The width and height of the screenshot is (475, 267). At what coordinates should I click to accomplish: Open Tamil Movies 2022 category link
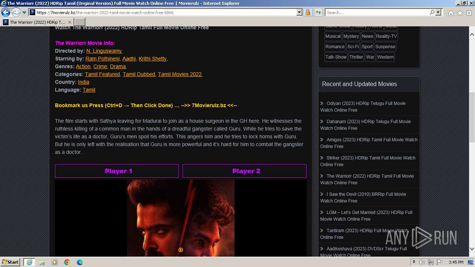pos(180,74)
